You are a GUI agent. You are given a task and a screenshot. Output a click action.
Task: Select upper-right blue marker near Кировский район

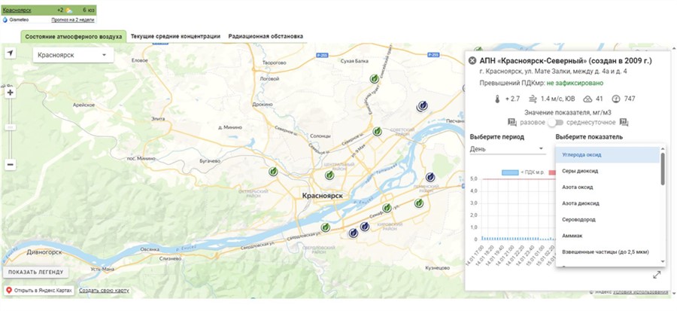coord(365,227)
